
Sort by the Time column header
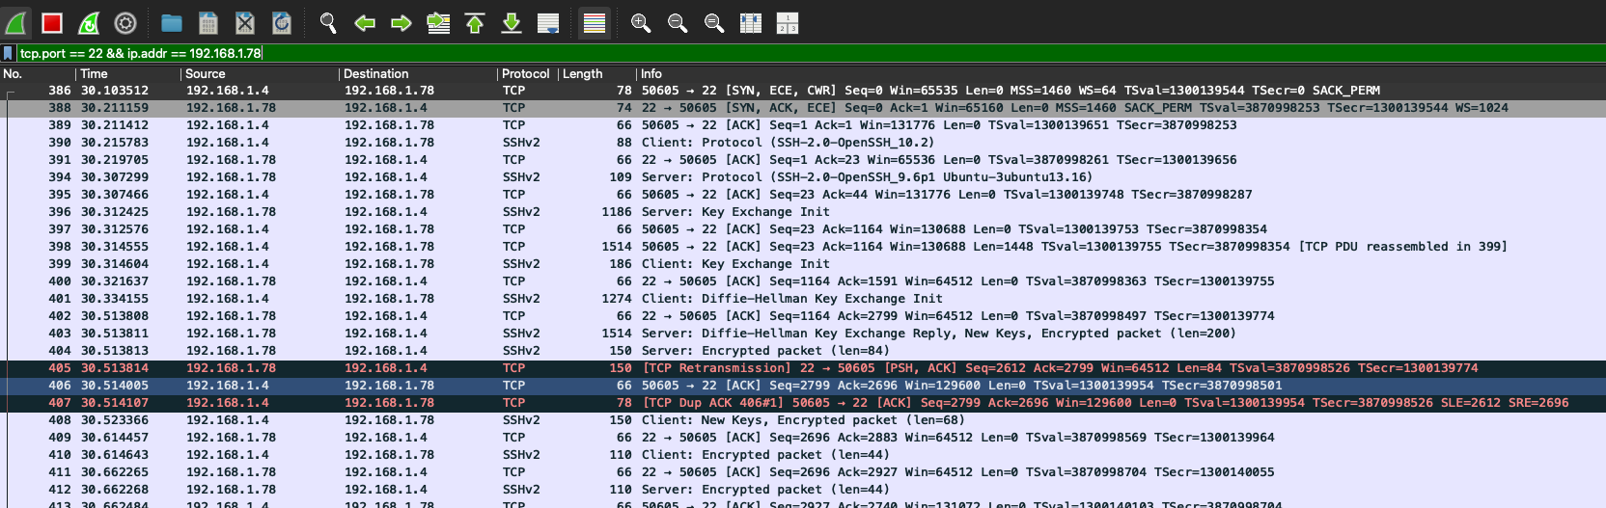point(128,74)
